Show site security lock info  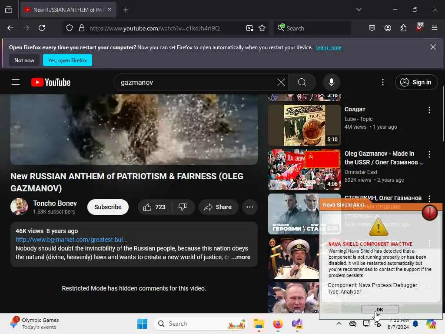point(82,28)
